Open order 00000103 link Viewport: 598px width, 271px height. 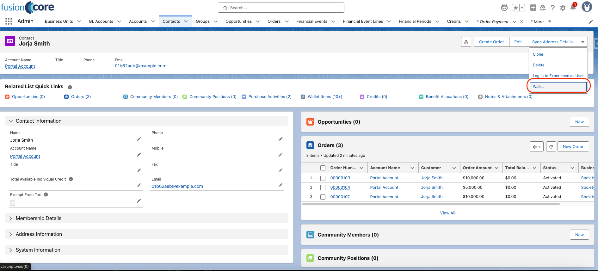[340, 178]
